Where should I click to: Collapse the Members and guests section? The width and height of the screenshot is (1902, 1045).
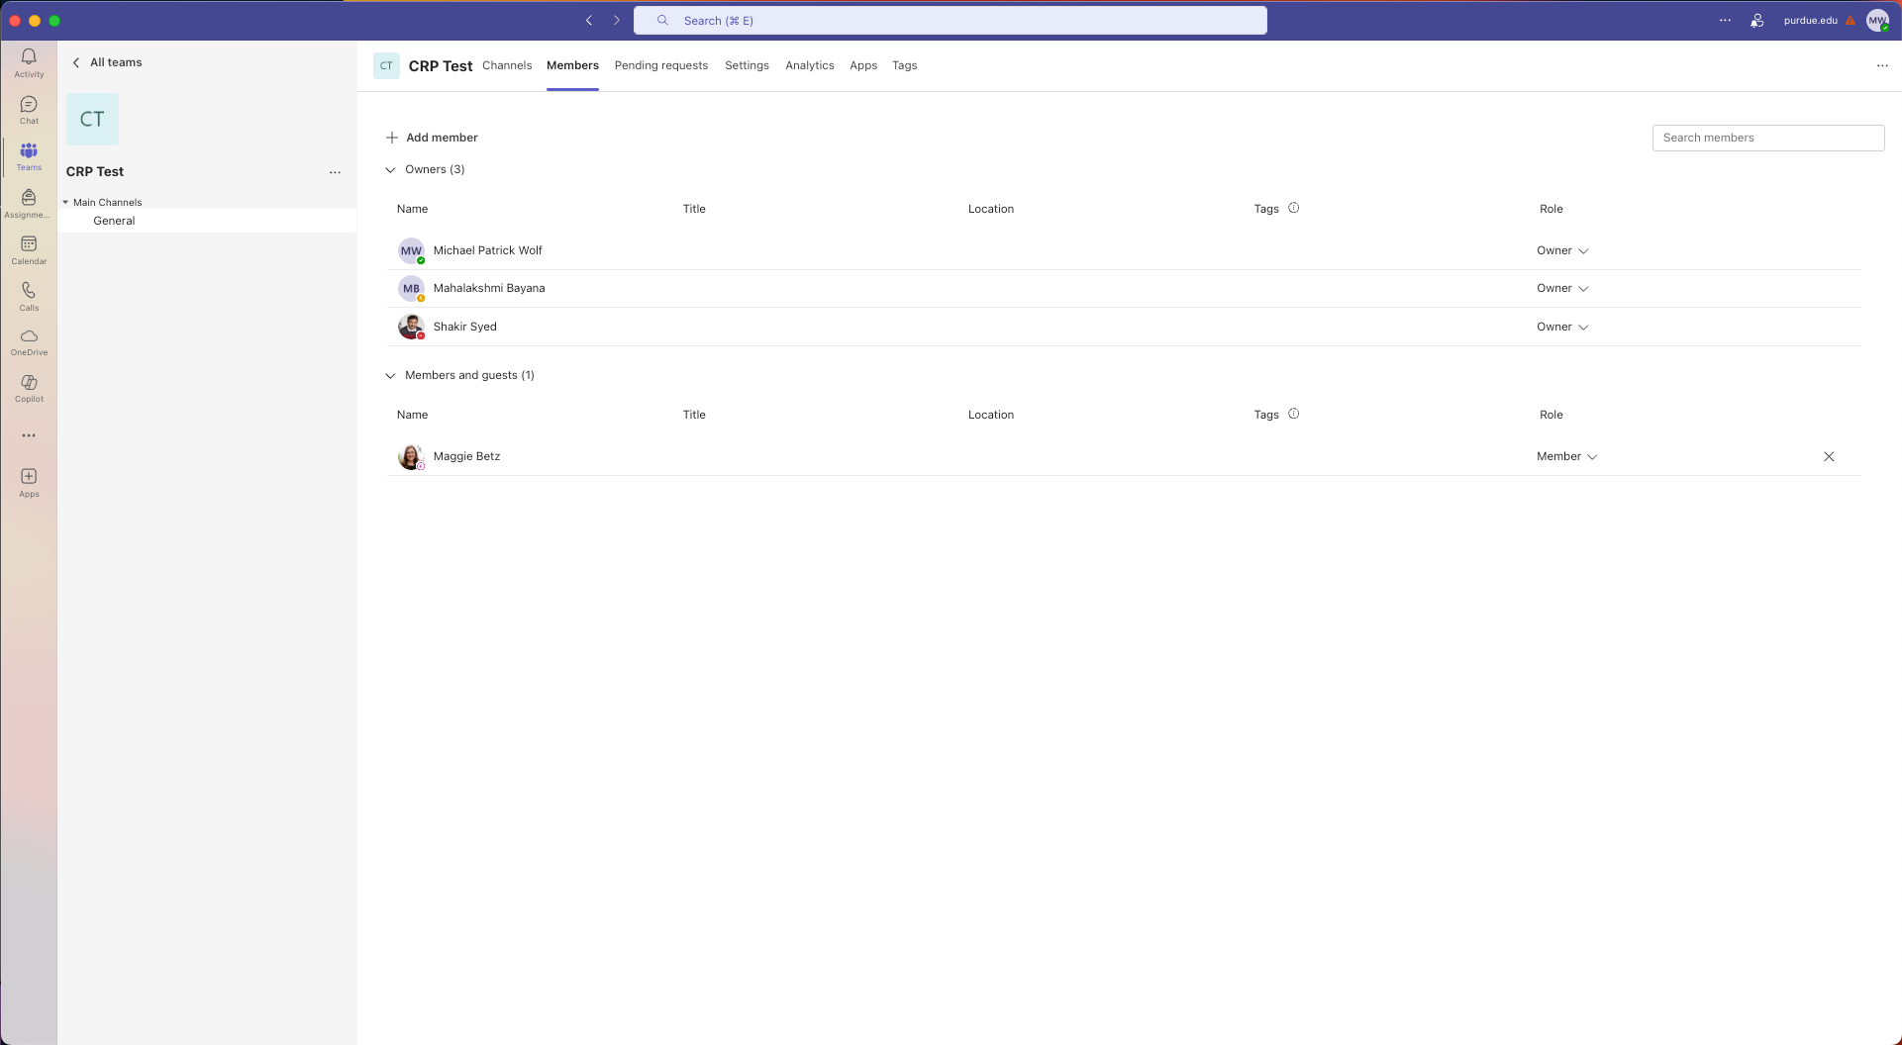tap(391, 375)
